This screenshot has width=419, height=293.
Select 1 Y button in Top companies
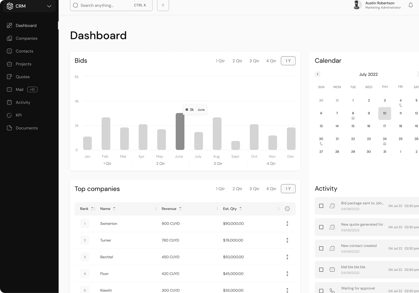pyautogui.click(x=288, y=189)
